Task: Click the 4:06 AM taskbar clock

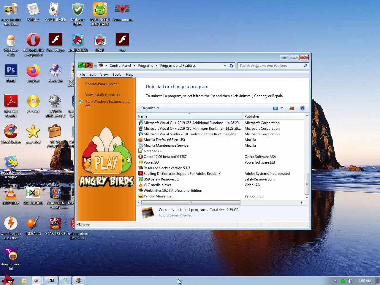Action: tap(365, 281)
